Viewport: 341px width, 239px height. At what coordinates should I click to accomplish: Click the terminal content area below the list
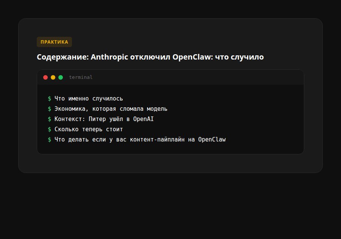click(x=170, y=149)
